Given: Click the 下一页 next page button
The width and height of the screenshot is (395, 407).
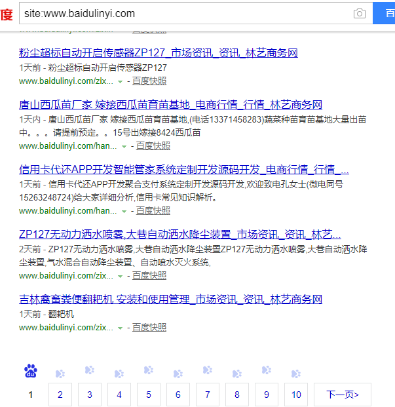Looking at the screenshot, I should (343, 395).
